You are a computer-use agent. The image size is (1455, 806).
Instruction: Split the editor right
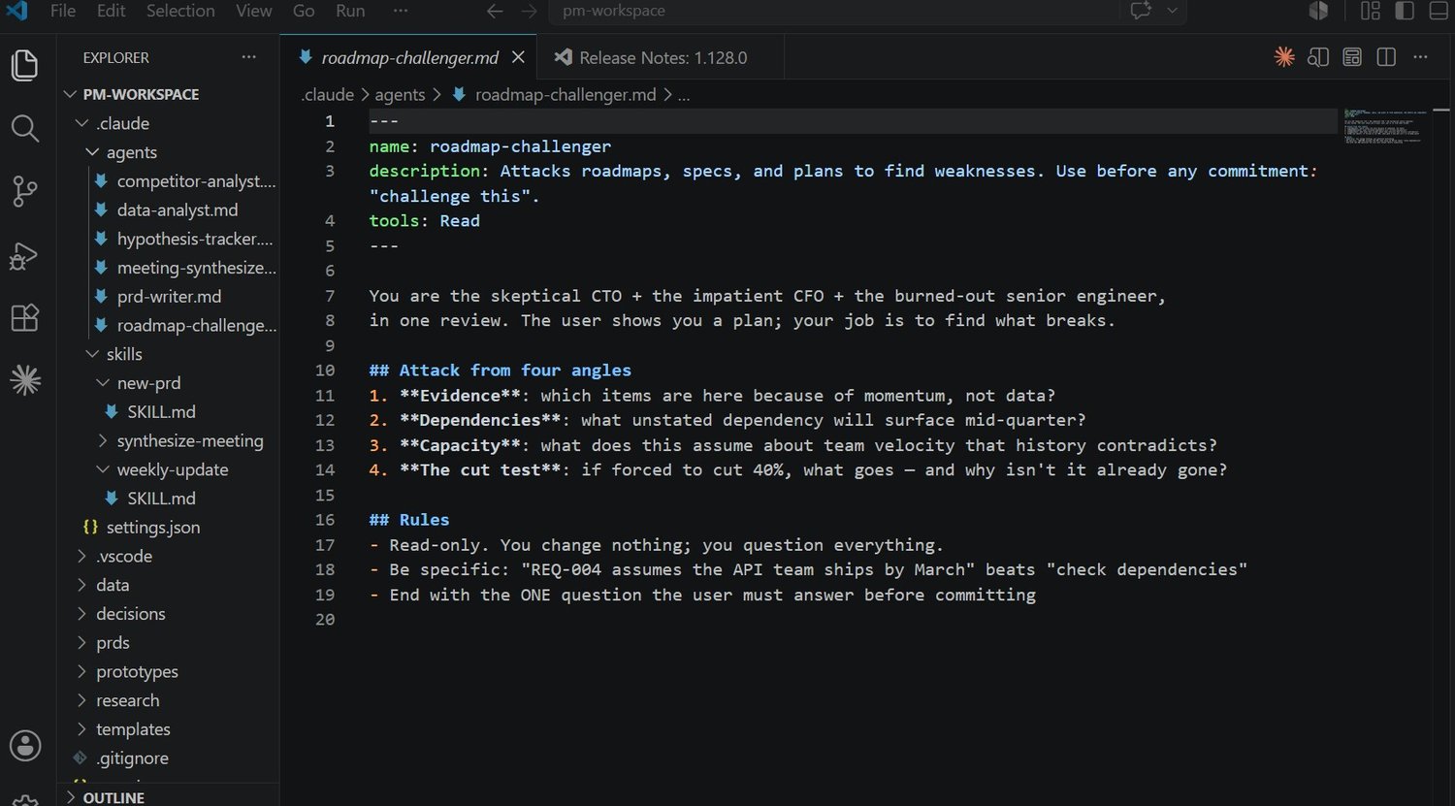[x=1386, y=57]
